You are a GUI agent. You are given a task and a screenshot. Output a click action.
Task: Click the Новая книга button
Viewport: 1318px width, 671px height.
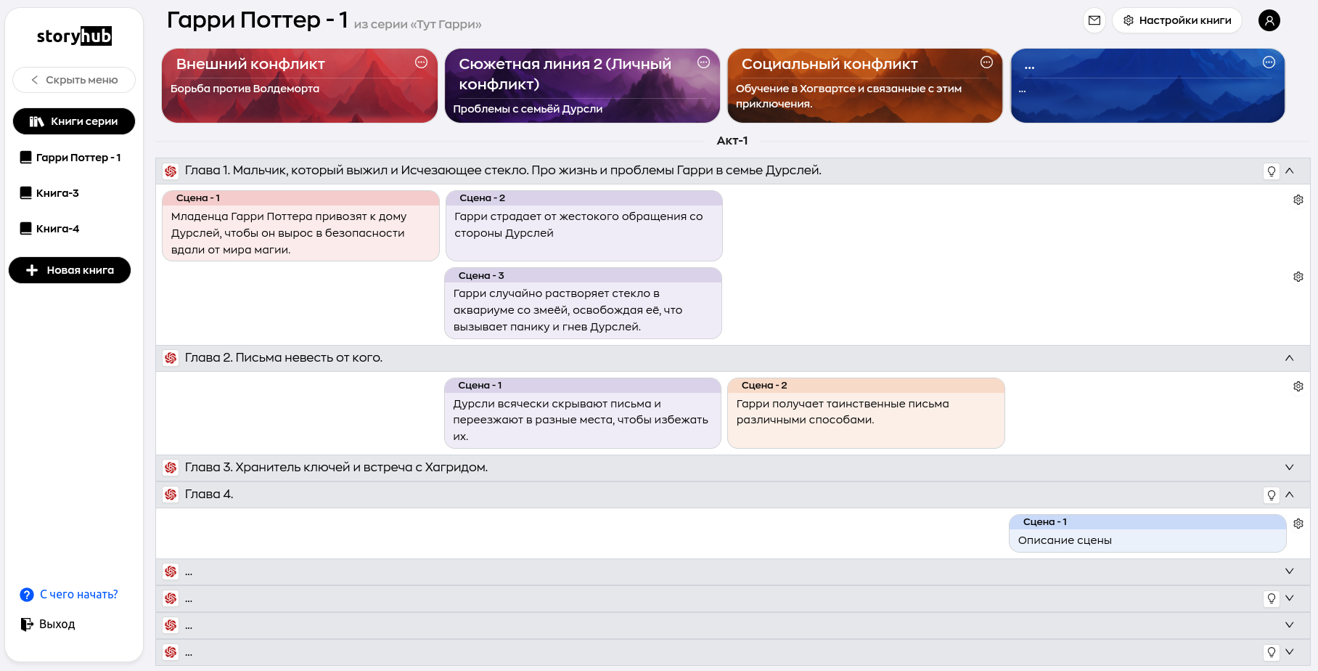[x=70, y=270]
